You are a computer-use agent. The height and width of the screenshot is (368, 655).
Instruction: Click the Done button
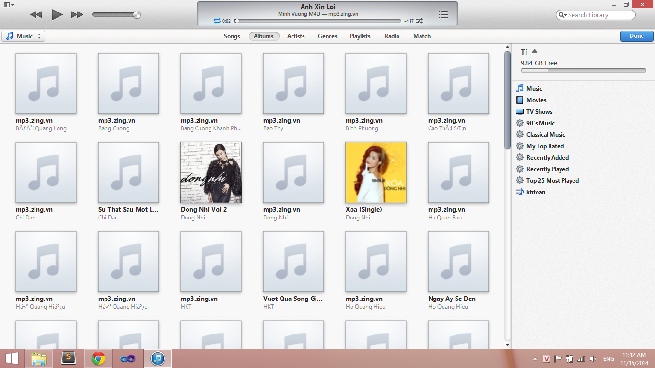click(x=637, y=36)
